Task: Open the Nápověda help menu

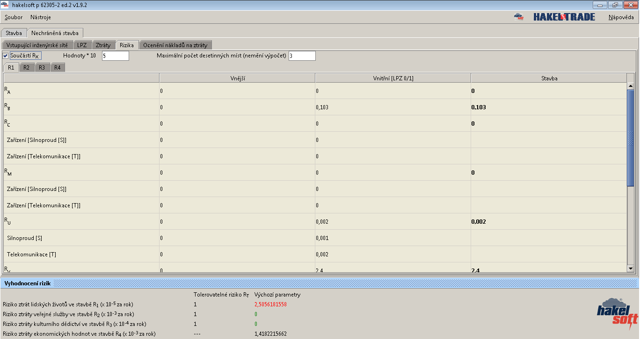Action: coord(621,17)
